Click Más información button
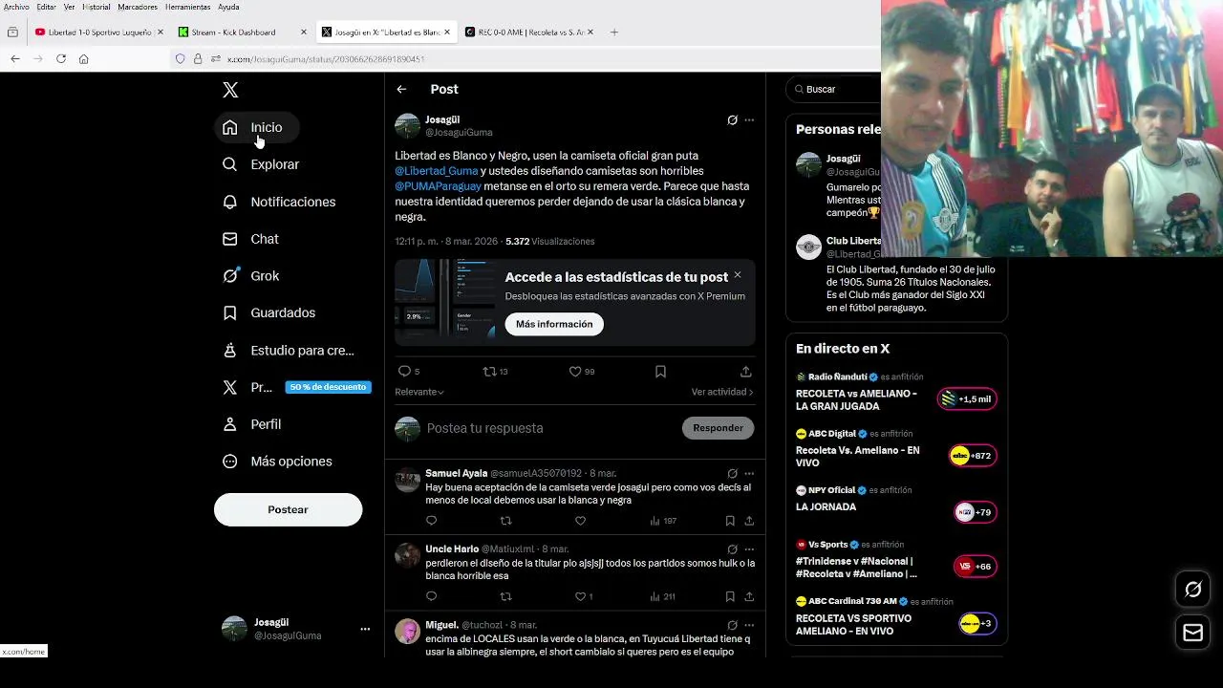The height and width of the screenshot is (688, 1223). tap(554, 324)
